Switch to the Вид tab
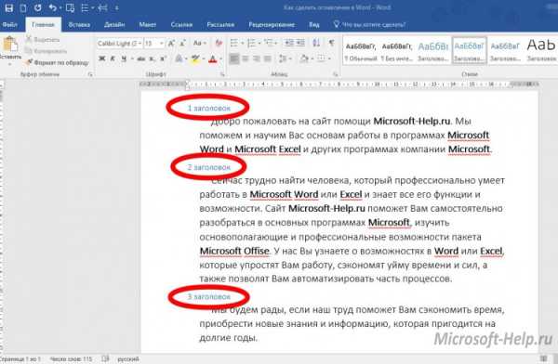558x364 pixels. (x=314, y=24)
